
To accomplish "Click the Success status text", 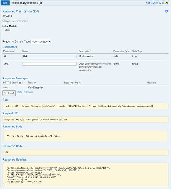I will click(x=7, y=16).
